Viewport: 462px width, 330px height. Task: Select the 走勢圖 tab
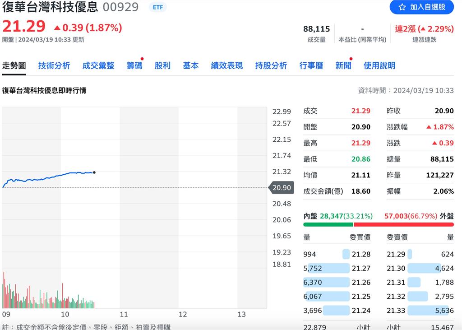[x=14, y=65]
